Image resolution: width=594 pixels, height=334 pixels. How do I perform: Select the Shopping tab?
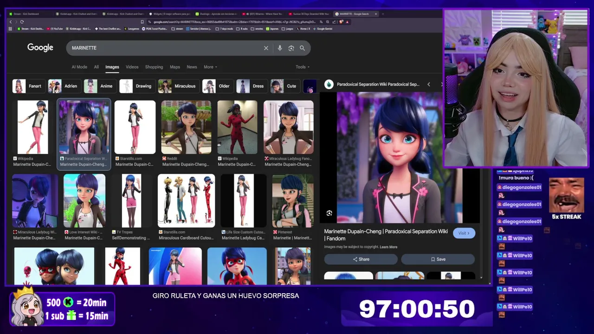tap(154, 67)
